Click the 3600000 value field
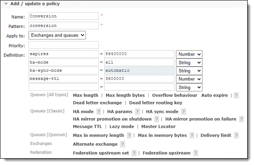Viewport: 254px width, 165px height. [139, 79]
